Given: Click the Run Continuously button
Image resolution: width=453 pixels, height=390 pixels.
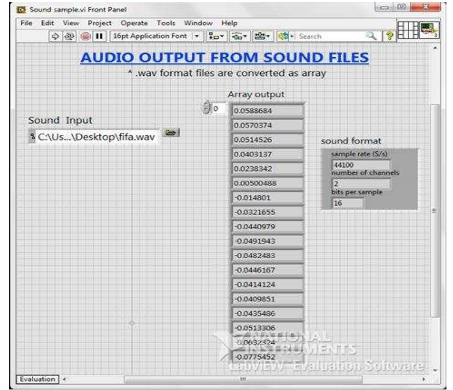Looking at the screenshot, I should pyautogui.click(x=69, y=36).
